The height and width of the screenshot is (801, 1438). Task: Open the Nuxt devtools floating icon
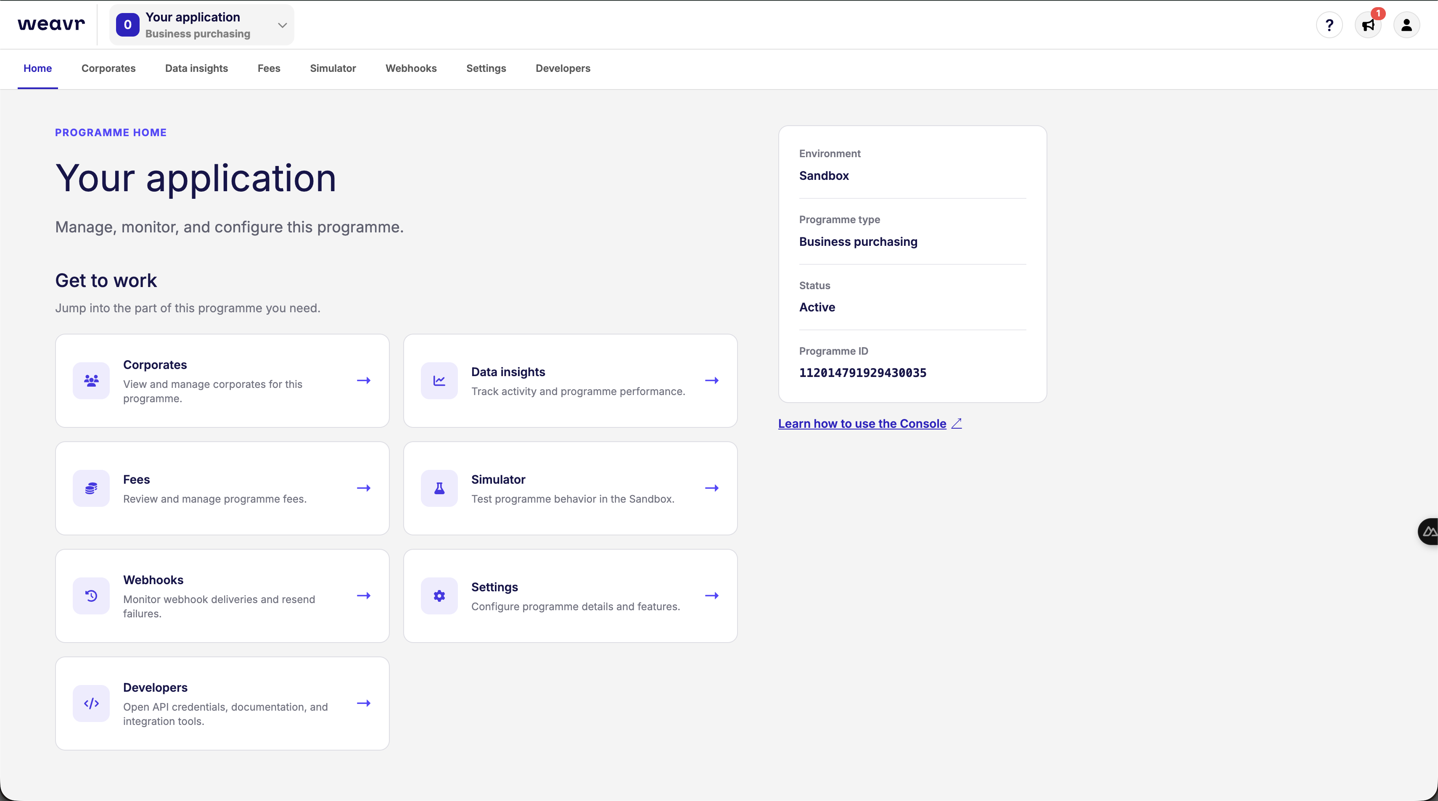point(1428,532)
